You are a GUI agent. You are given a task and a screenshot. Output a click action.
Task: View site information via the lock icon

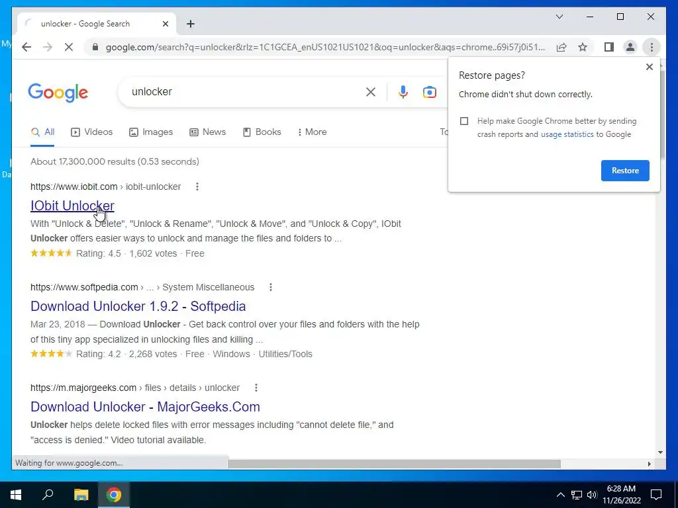coord(95,47)
